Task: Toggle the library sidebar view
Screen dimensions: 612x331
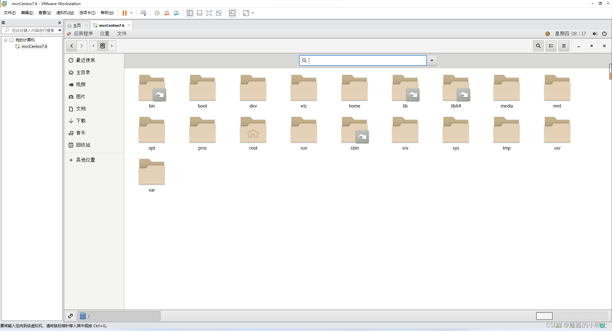Action: [190, 13]
